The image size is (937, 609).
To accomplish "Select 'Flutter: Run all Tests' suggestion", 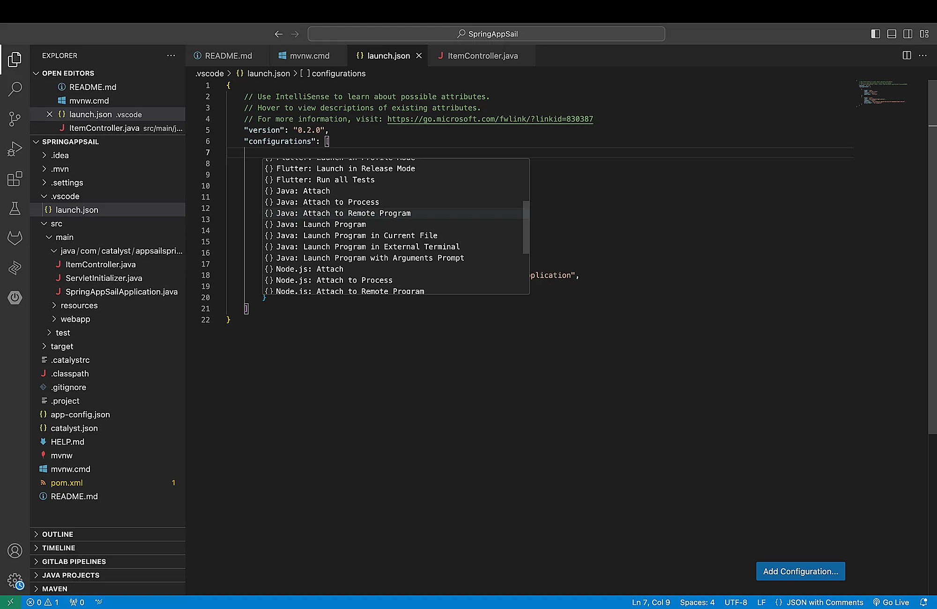I will [x=394, y=180].
